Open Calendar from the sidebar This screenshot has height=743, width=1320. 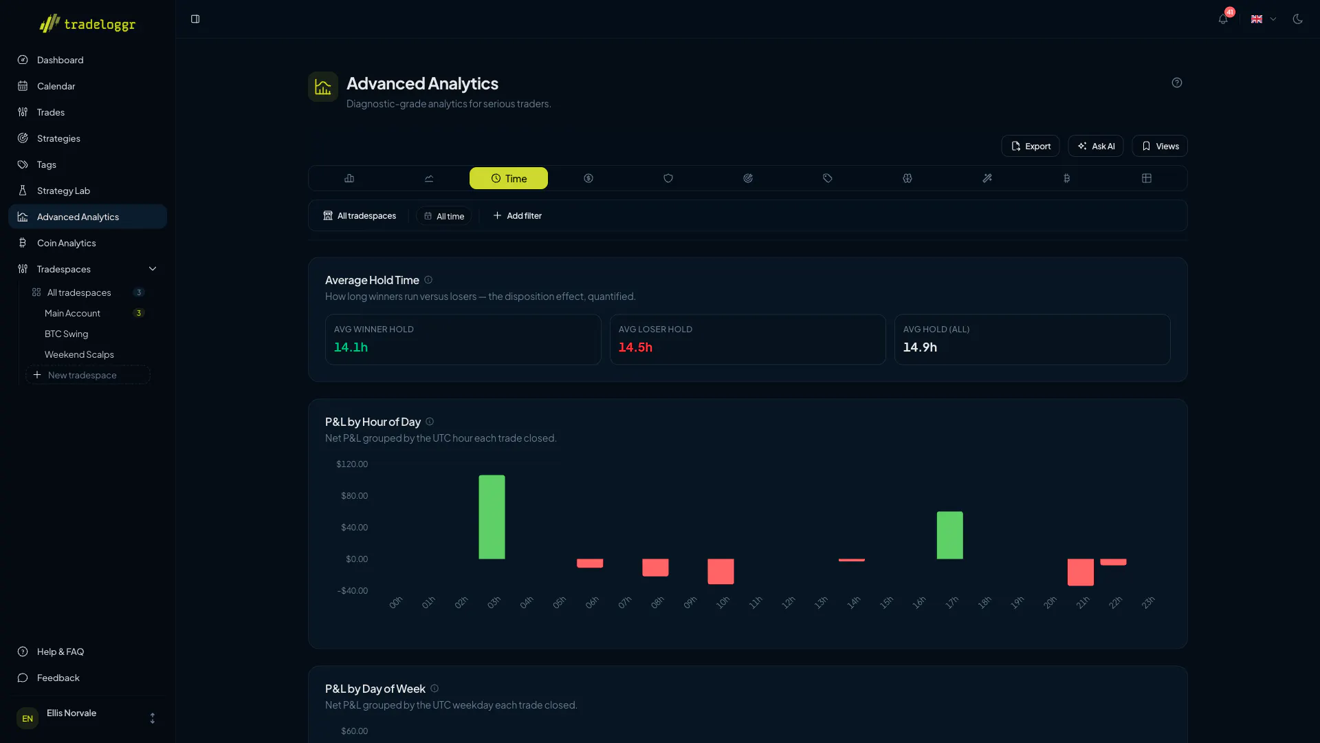click(87, 86)
